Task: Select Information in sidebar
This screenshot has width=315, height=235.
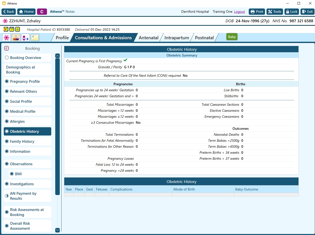Action: pos(27,151)
